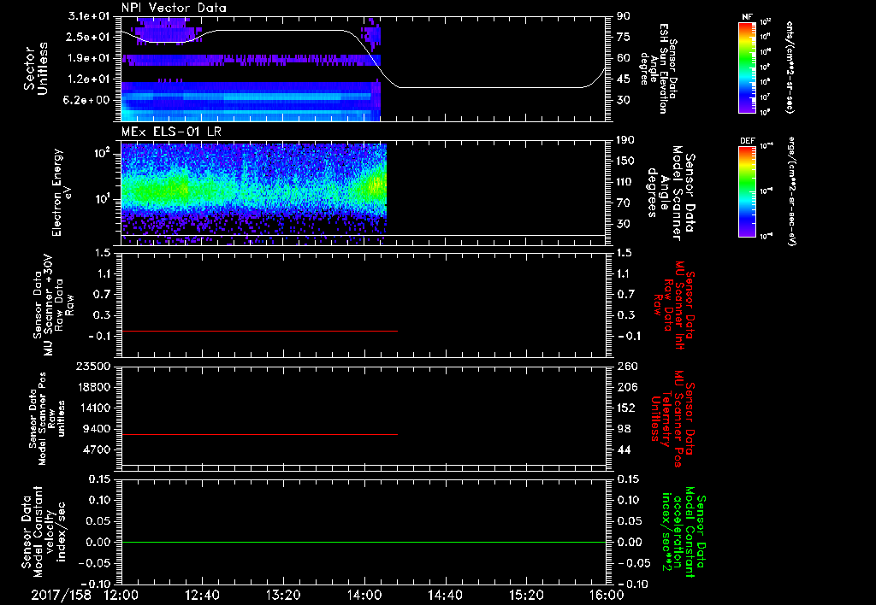Click the 1.2e+01 sector tick value
The height and width of the screenshot is (605, 876).
tap(89, 79)
